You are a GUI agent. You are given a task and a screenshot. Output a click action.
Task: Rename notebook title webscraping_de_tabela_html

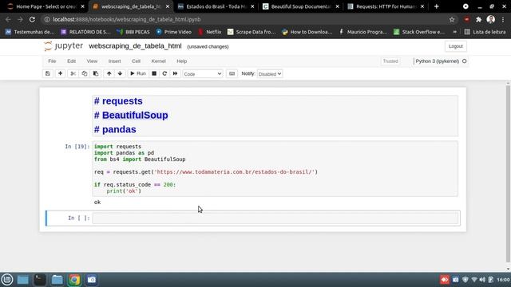pyautogui.click(x=135, y=46)
